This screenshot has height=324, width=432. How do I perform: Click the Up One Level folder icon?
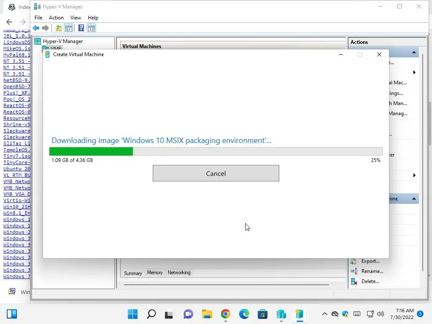58,28
